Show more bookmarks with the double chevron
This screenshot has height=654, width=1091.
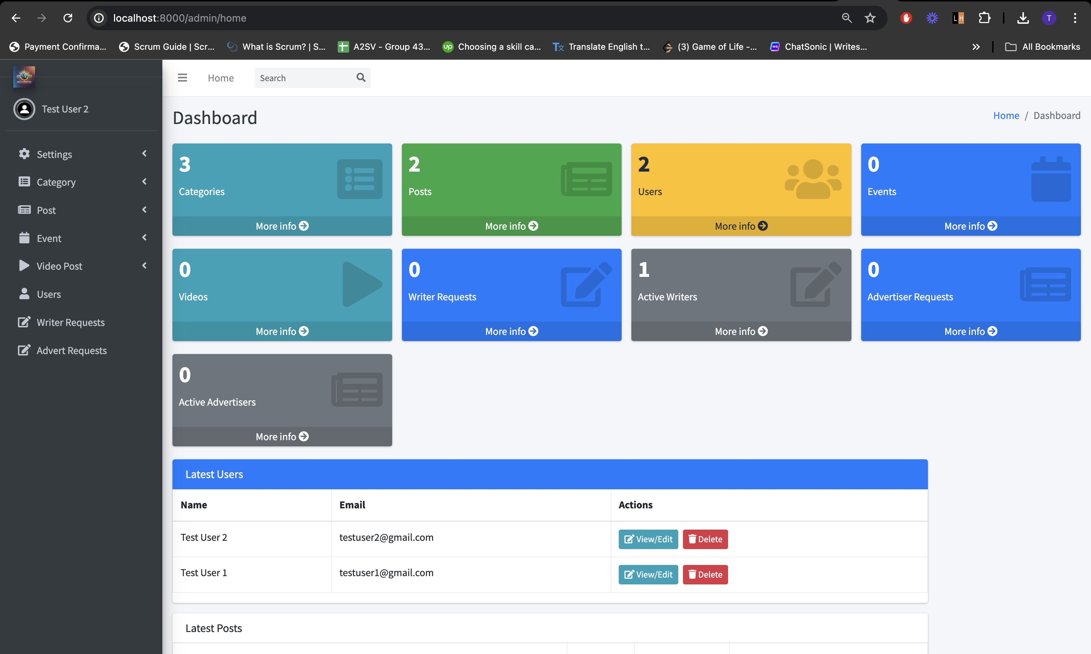pyautogui.click(x=976, y=47)
